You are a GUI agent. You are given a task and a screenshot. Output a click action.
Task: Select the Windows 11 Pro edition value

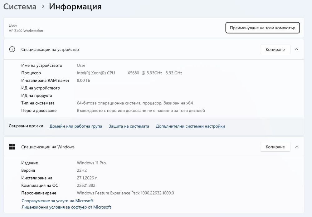pyautogui.click(x=91, y=163)
